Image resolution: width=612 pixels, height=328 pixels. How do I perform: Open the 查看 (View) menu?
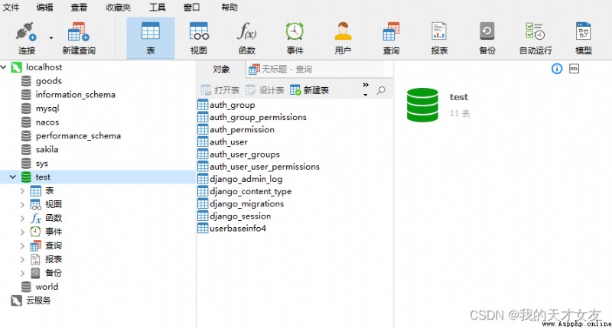pyautogui.click(x=79, y=7)
